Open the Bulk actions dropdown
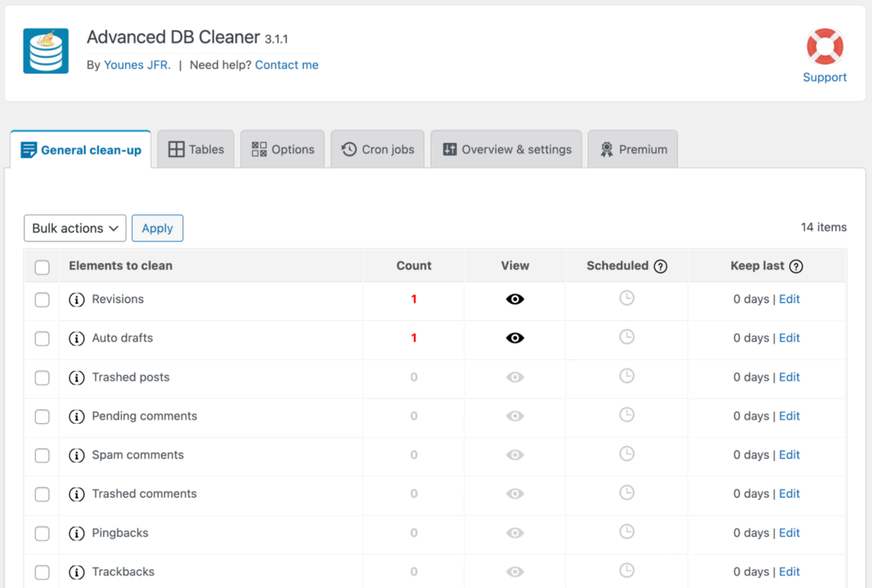Viewport: 872px width, 588px height. tap(74, 228)
